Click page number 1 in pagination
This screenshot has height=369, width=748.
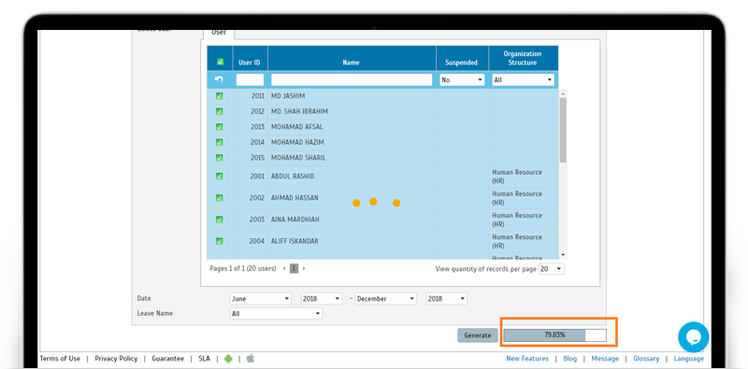click(x=294, y=269)
